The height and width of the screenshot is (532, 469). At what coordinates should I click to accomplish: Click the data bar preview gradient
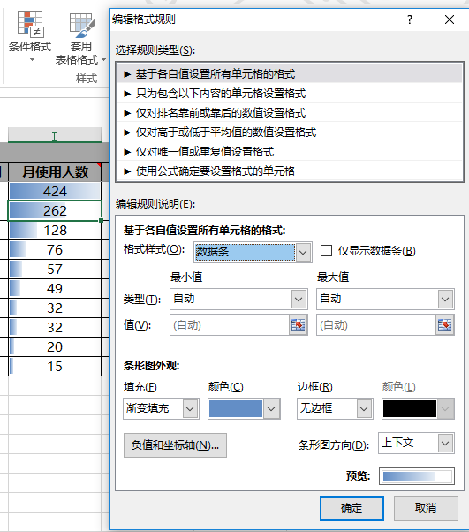(x=416, y=476)
